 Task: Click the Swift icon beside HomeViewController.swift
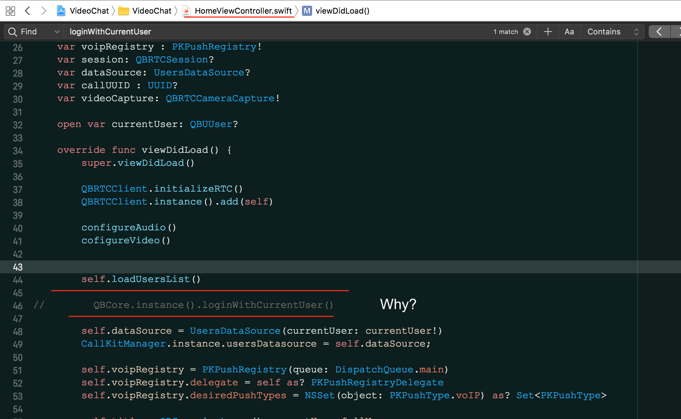186,11
